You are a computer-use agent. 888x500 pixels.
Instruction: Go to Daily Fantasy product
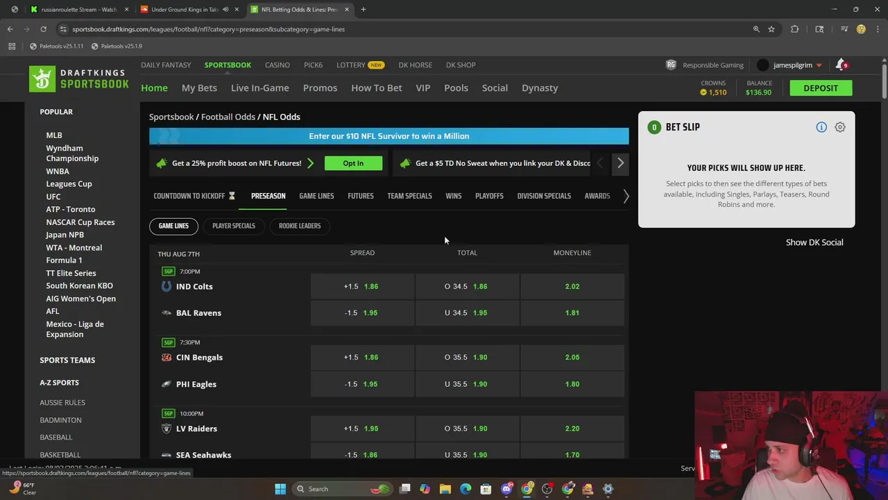166,65
